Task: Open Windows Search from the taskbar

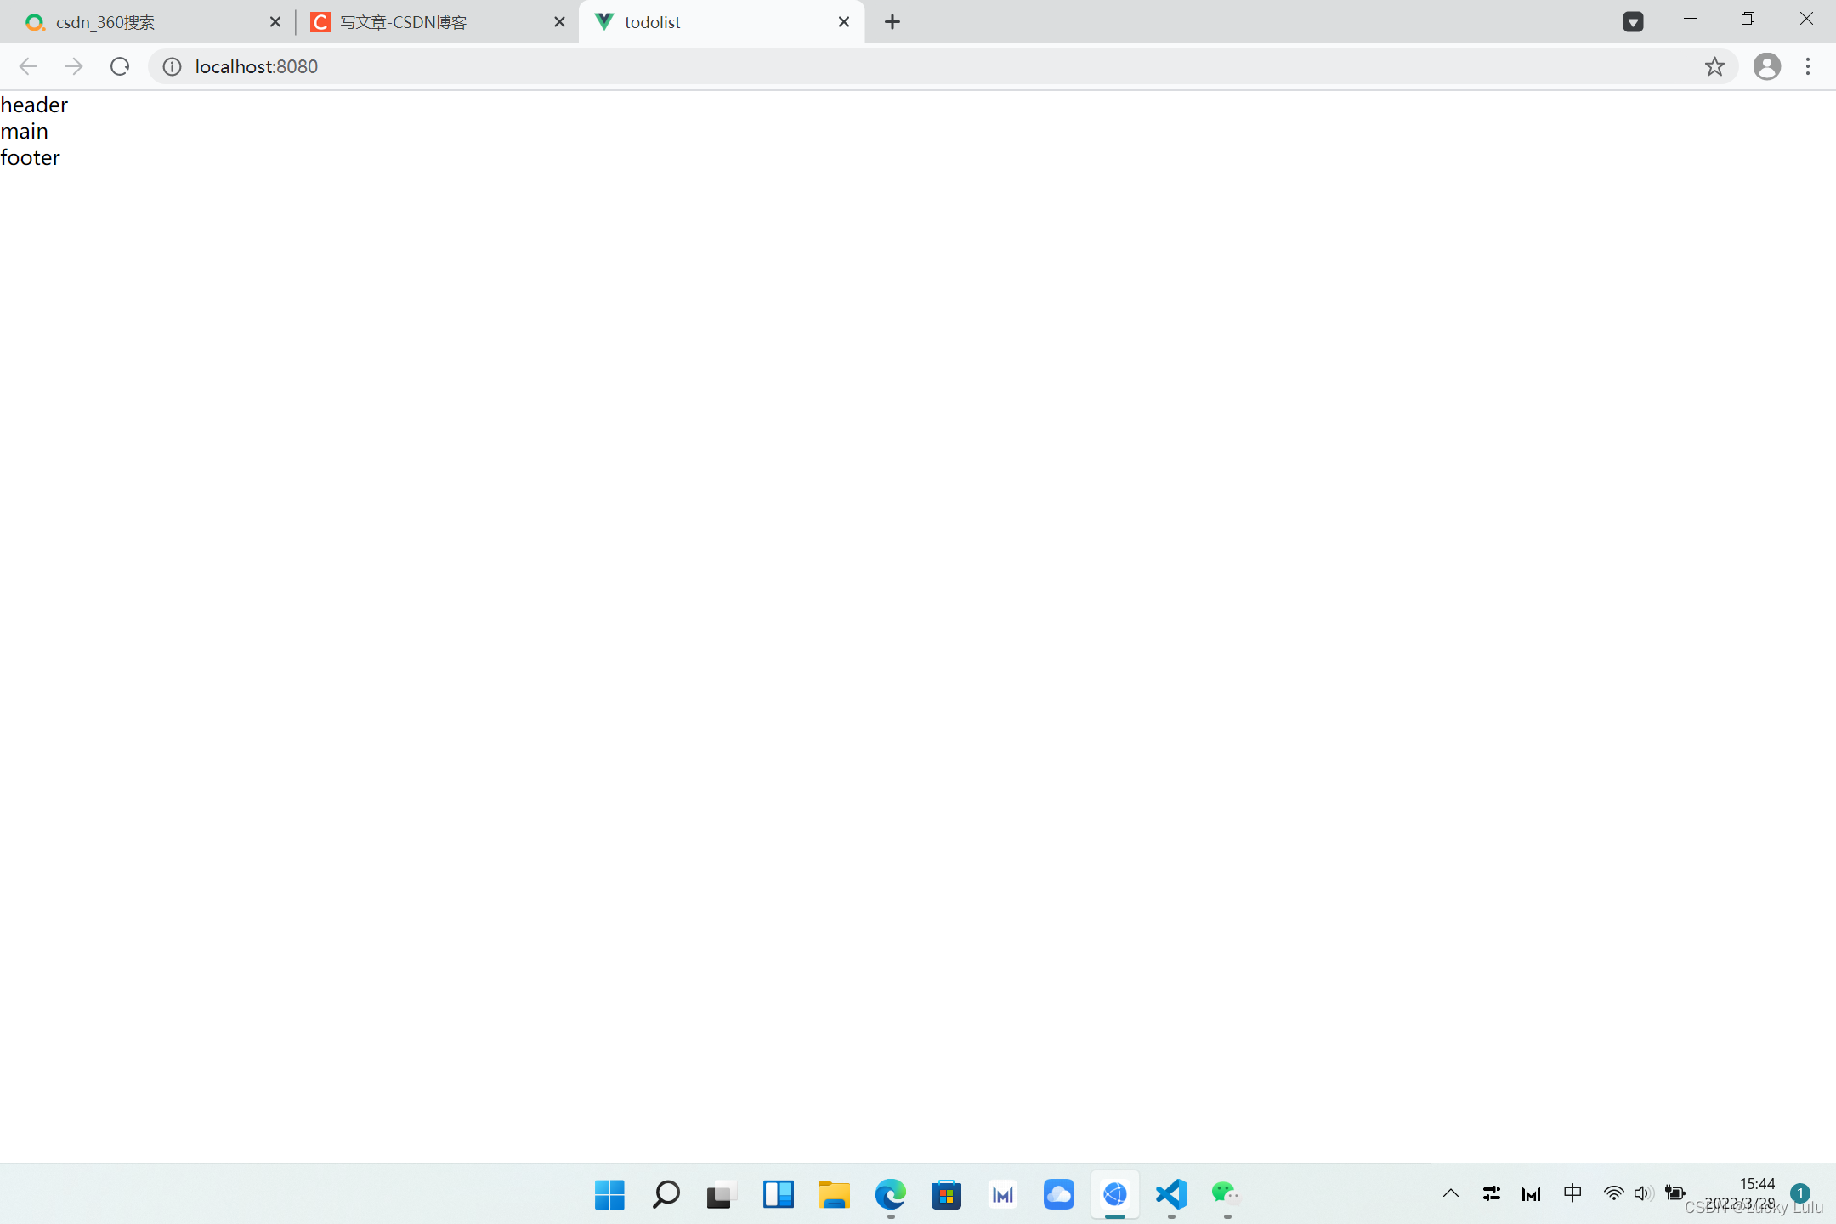Action: 665,1193
